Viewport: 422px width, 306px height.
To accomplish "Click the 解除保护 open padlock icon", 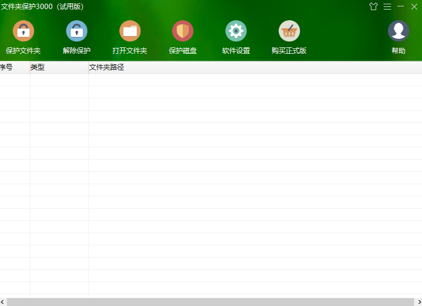I will (x=77, y=31).
